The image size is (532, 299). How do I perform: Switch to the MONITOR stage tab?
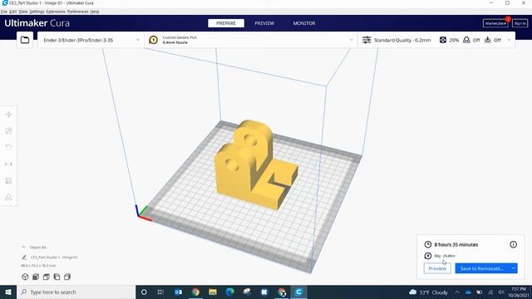304,23
